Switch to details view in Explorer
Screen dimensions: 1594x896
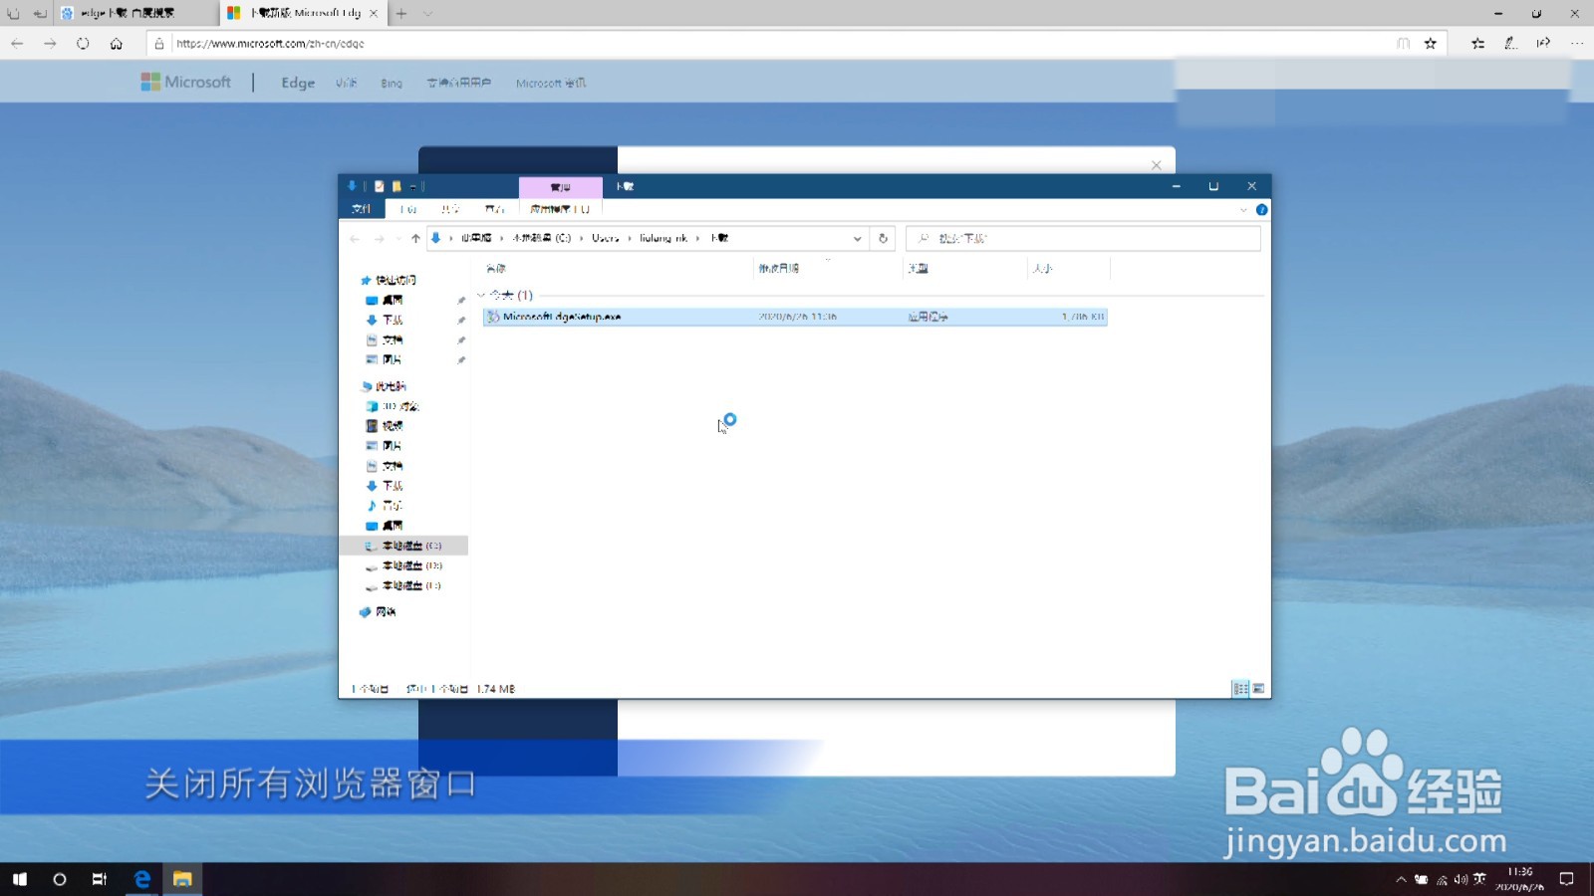click(1240, 689)
